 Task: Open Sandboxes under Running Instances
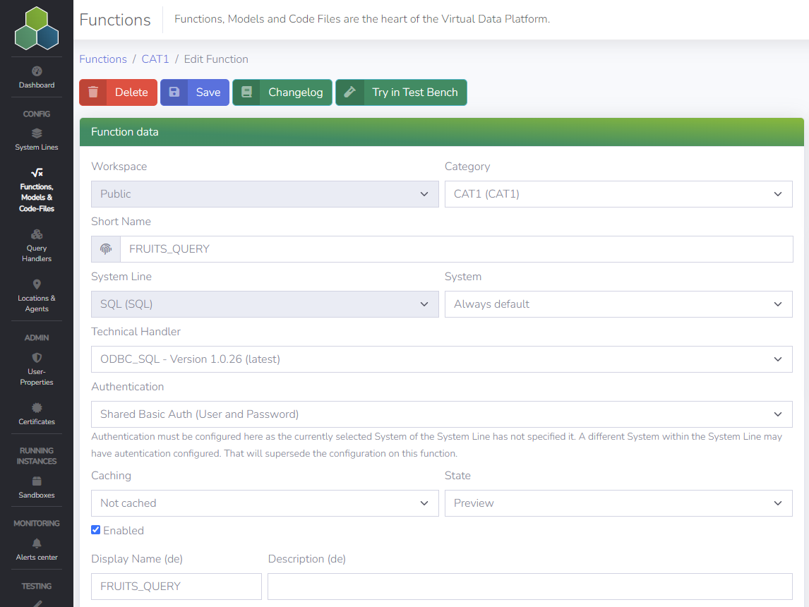36,488
